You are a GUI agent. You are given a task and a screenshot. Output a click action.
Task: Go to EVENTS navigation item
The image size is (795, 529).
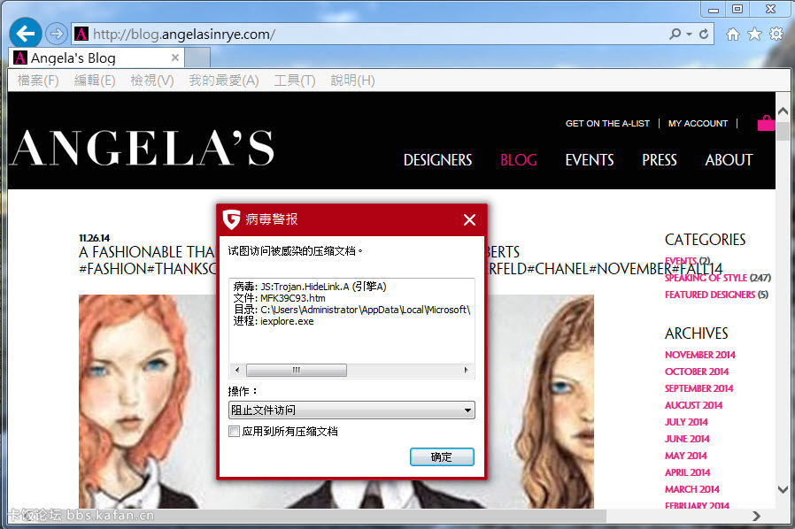click(x=589, y=160)
